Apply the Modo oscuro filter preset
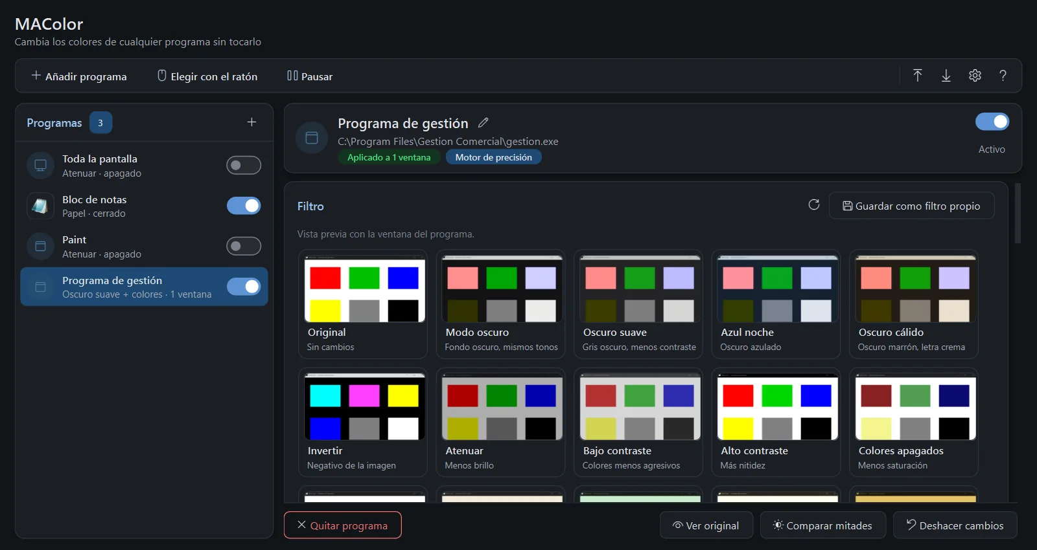The height and width of the screenshot is (550, 1037). (500, 304)
